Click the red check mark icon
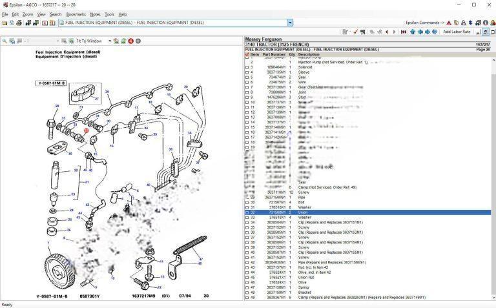The height and width of the screenshot is (308, 496). [x=356, y=32]
